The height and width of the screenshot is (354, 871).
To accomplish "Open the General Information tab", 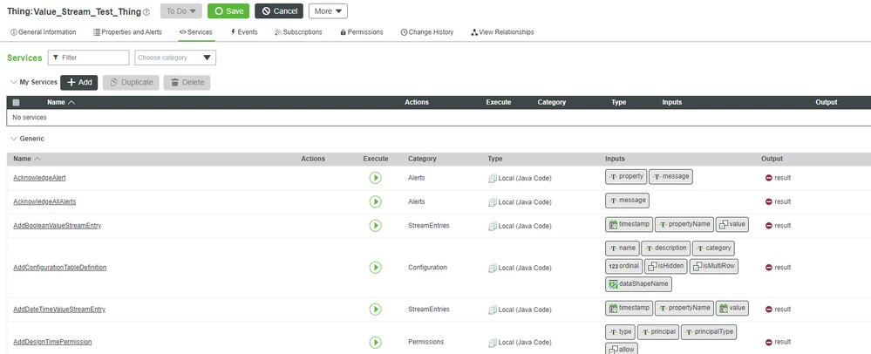I will tap(44, 32).
